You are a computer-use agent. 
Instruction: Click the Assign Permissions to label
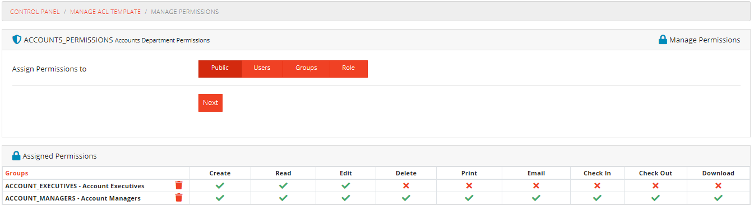49,69
